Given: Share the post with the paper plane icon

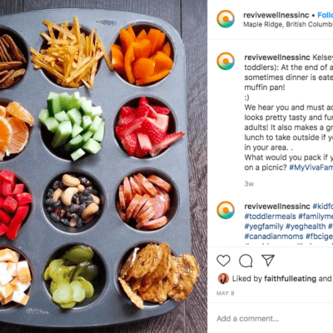Looking at the screenshot, I should (x=268, y=261).
